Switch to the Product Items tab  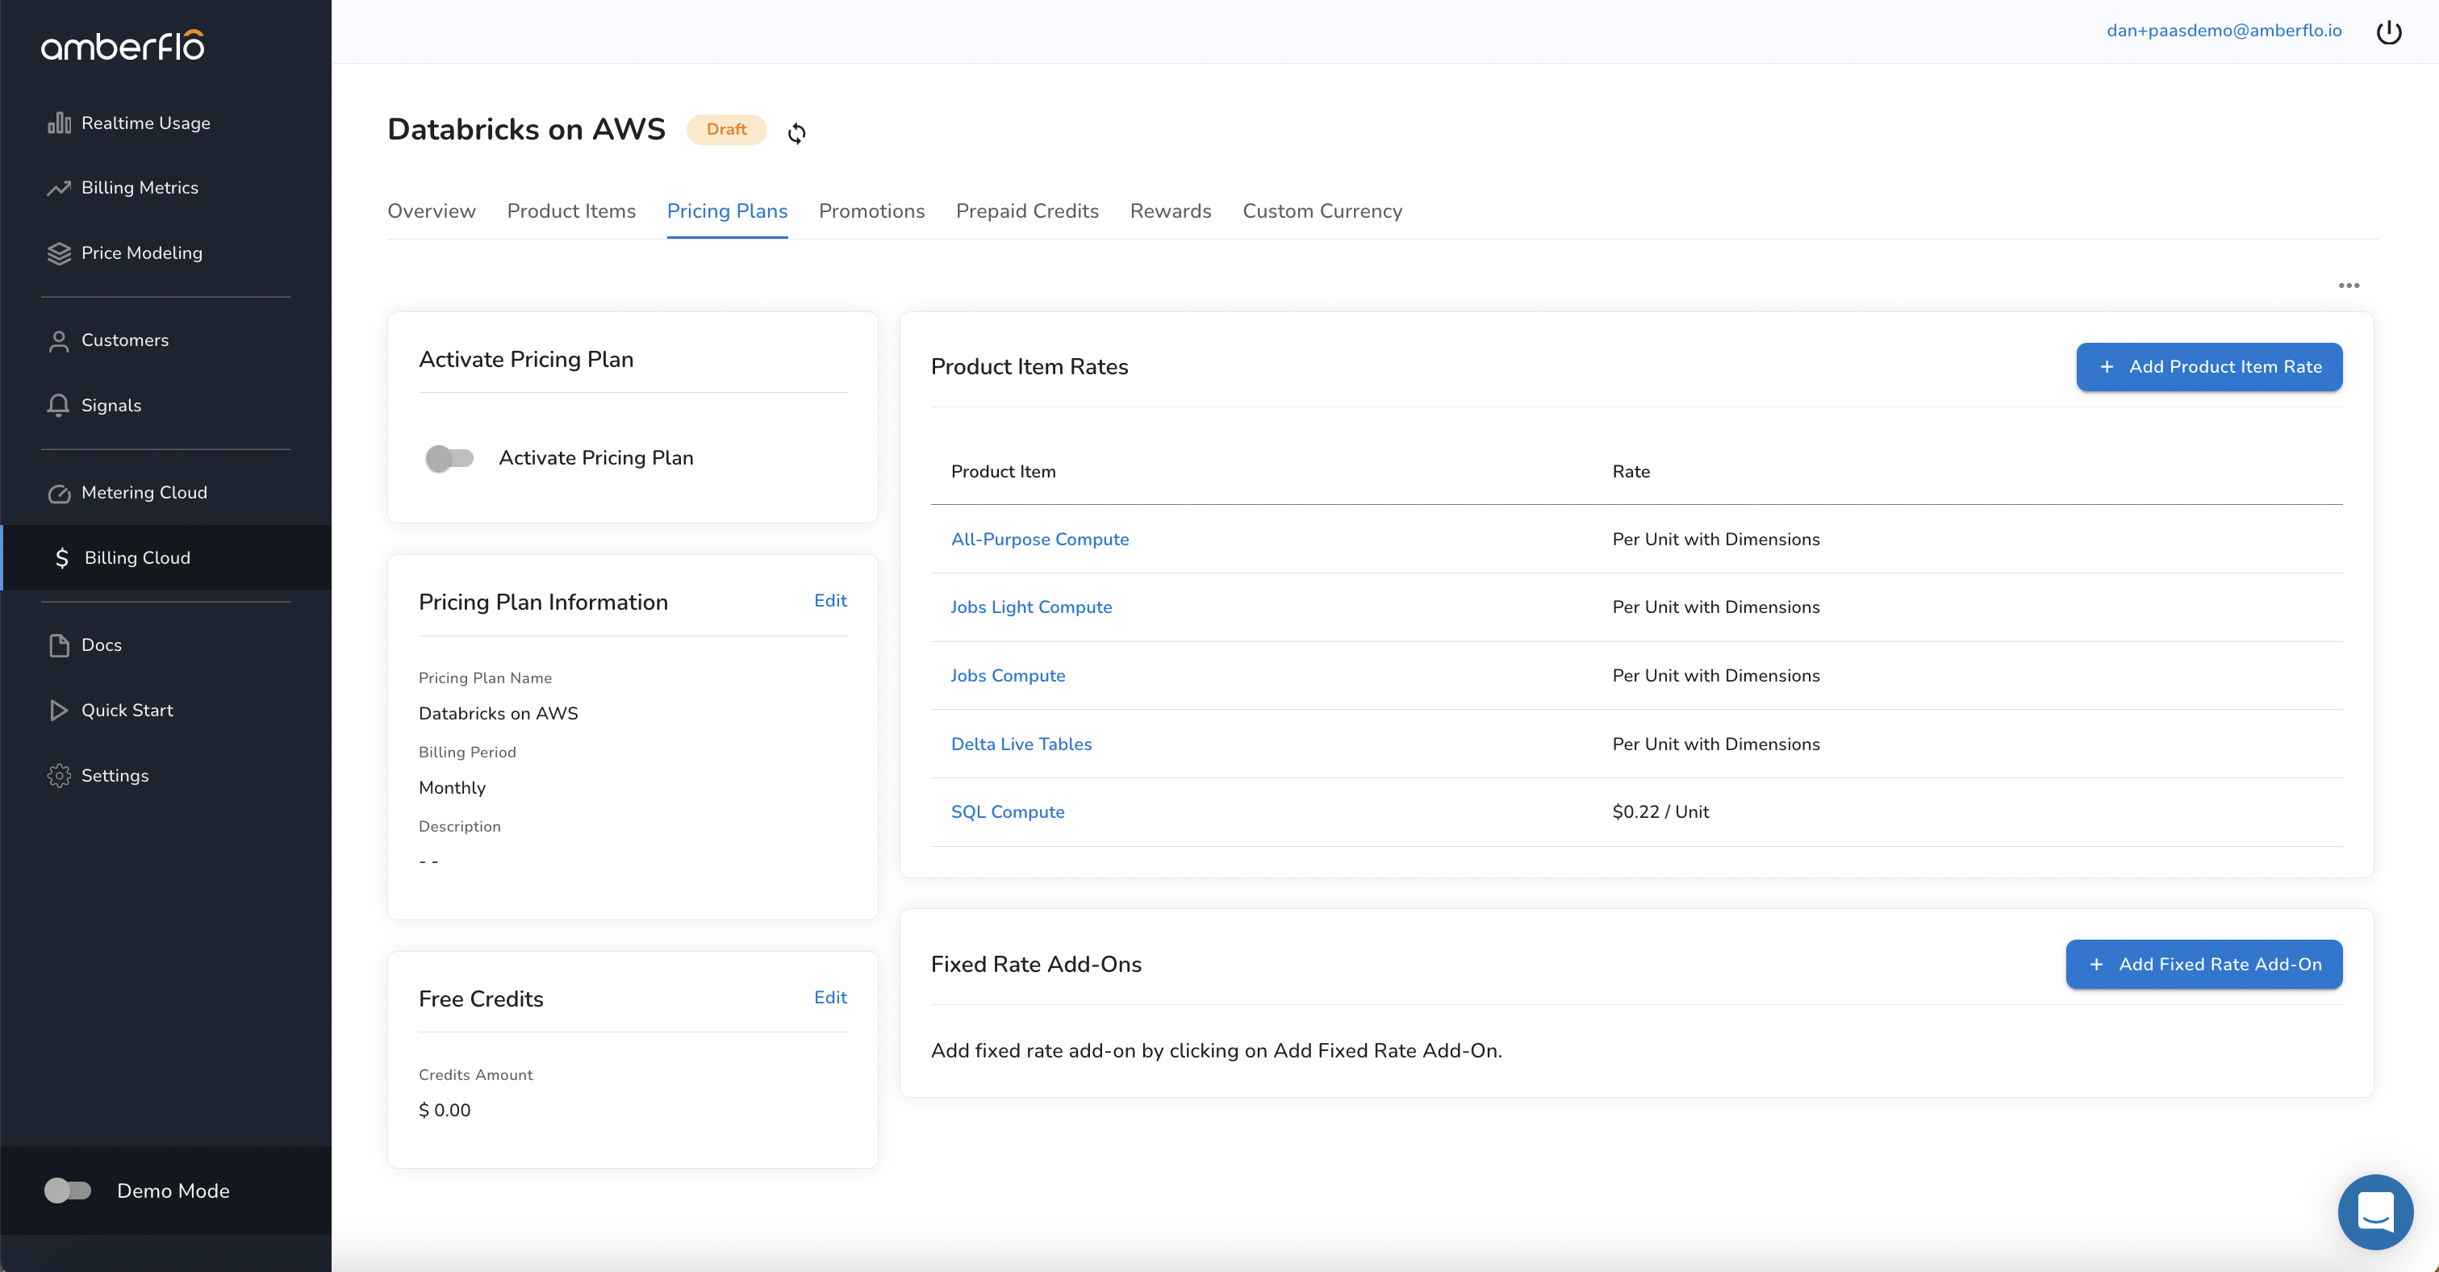click(x=571, y=211)
